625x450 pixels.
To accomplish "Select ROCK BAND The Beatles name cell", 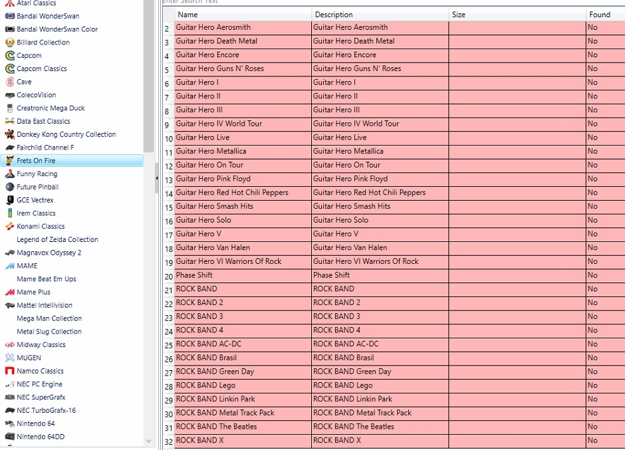I will click(x=243, y=427).
